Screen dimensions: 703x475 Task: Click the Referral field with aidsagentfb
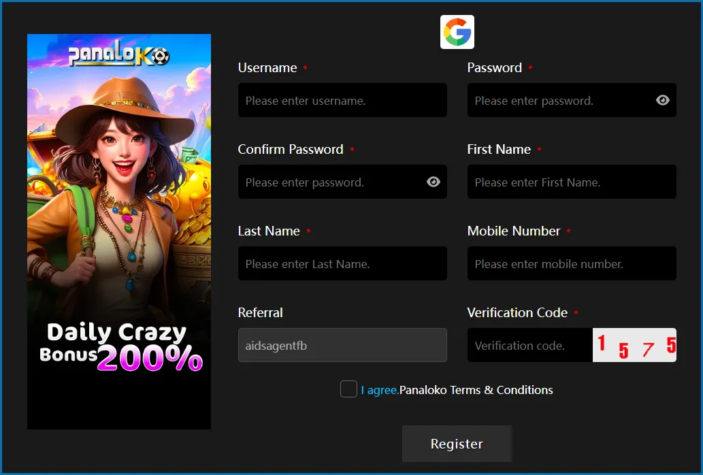tap(342, 345)
